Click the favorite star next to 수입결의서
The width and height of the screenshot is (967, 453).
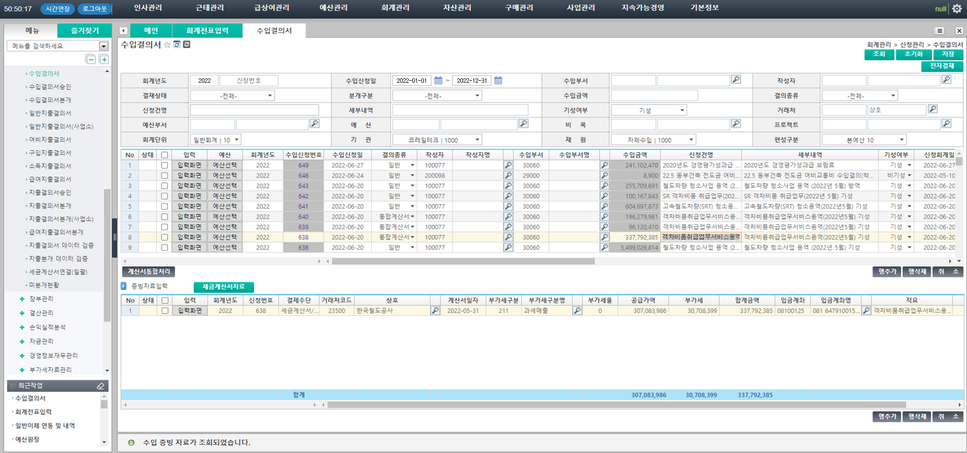coord(167,45)
